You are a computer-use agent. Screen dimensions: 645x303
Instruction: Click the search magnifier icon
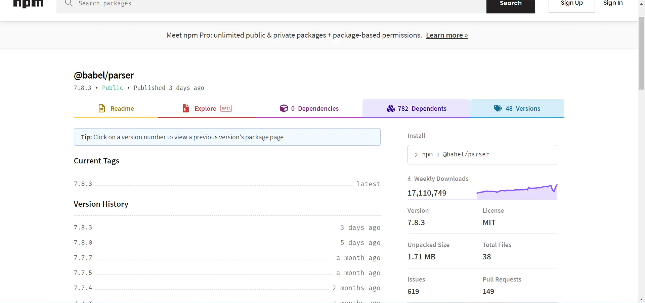pyautogui.click(x=69, y=3)
